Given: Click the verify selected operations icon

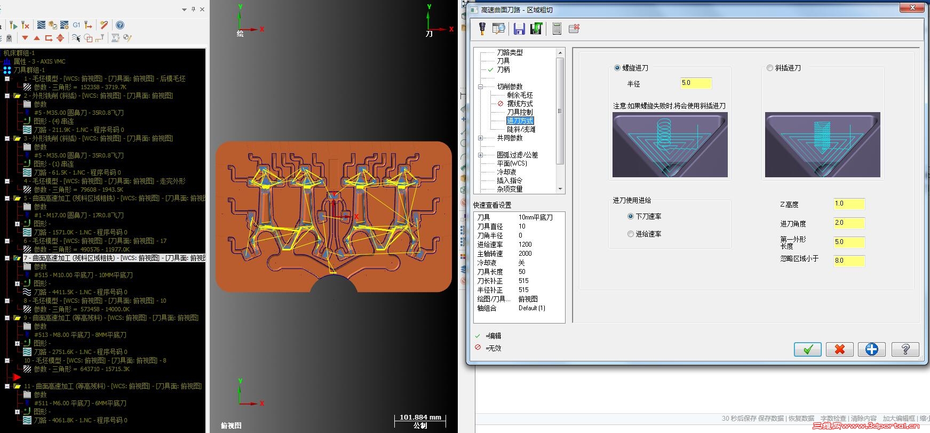Looking at the screenshot, I should tap(13, 25).
